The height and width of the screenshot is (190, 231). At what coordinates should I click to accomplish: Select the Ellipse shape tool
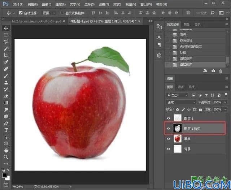point(6,143)
